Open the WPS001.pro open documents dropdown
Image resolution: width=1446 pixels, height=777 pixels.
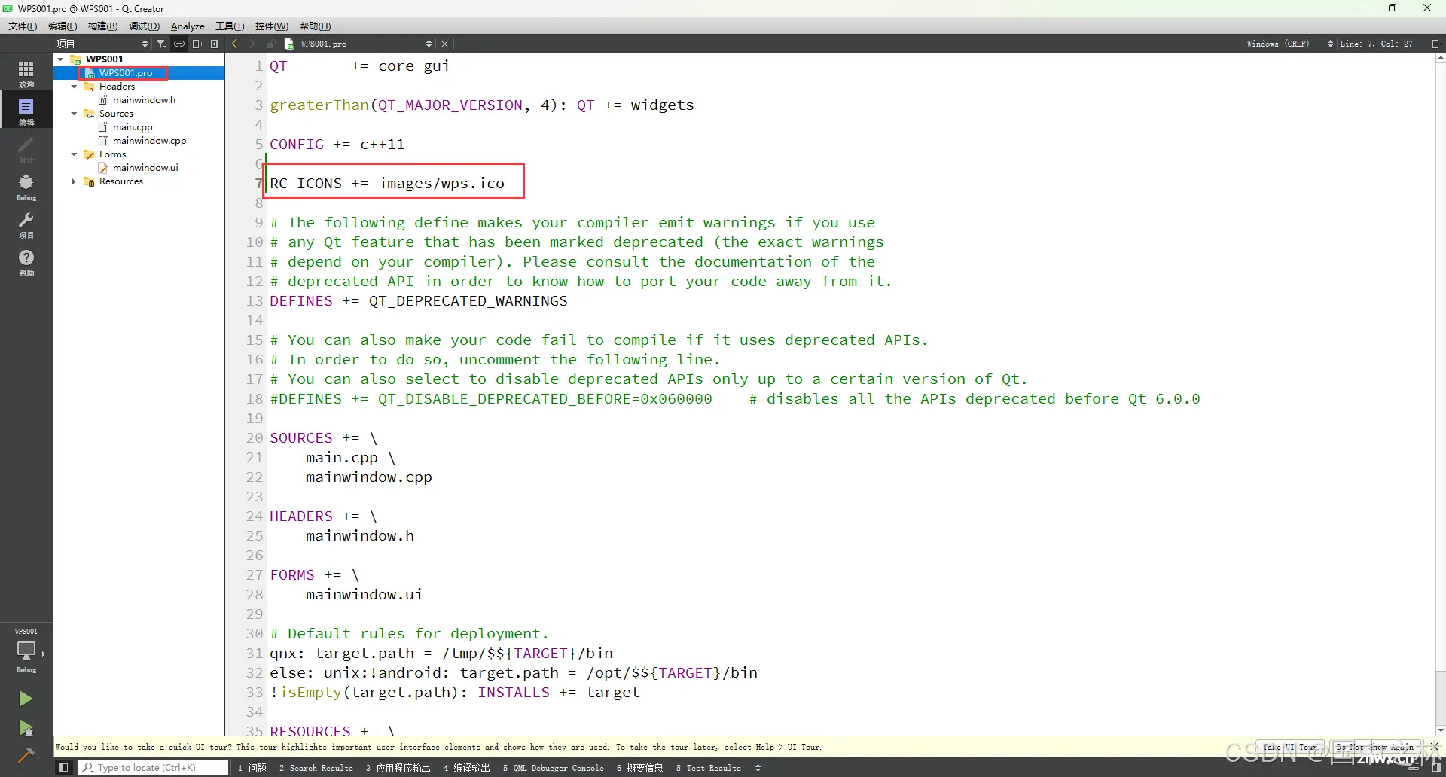pos(358,44)
